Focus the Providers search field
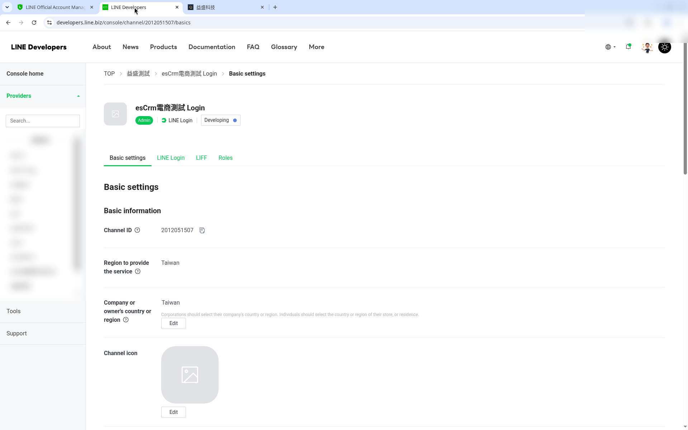The image size is (688, 430). pos(43,121)
